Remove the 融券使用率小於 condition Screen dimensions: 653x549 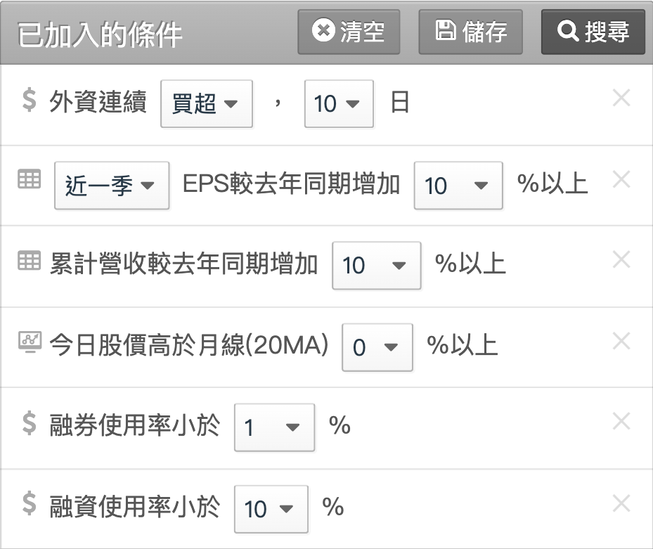[x=621, y=422]
